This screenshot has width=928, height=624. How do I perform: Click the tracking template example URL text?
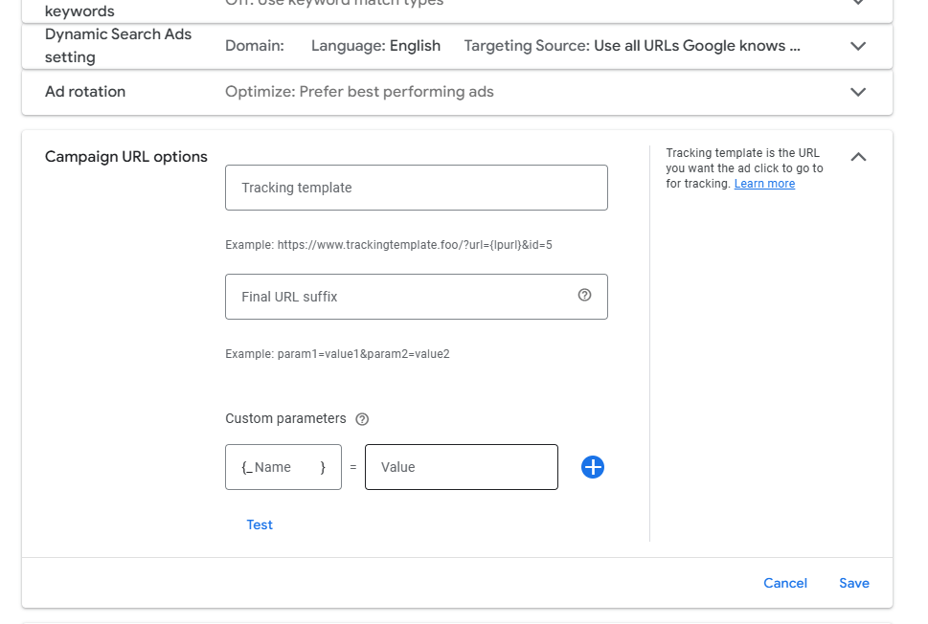(x=389, y=245)
